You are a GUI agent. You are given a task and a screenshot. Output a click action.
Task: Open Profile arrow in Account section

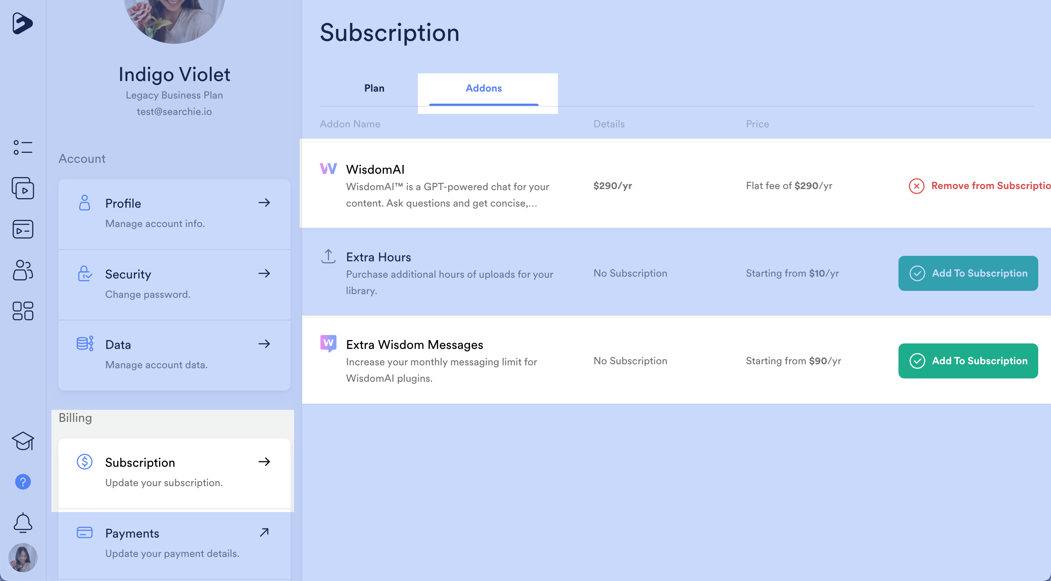[x=264, y=203]
